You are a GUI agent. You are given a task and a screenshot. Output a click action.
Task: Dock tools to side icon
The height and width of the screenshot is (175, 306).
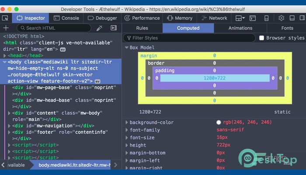(302, 18)
